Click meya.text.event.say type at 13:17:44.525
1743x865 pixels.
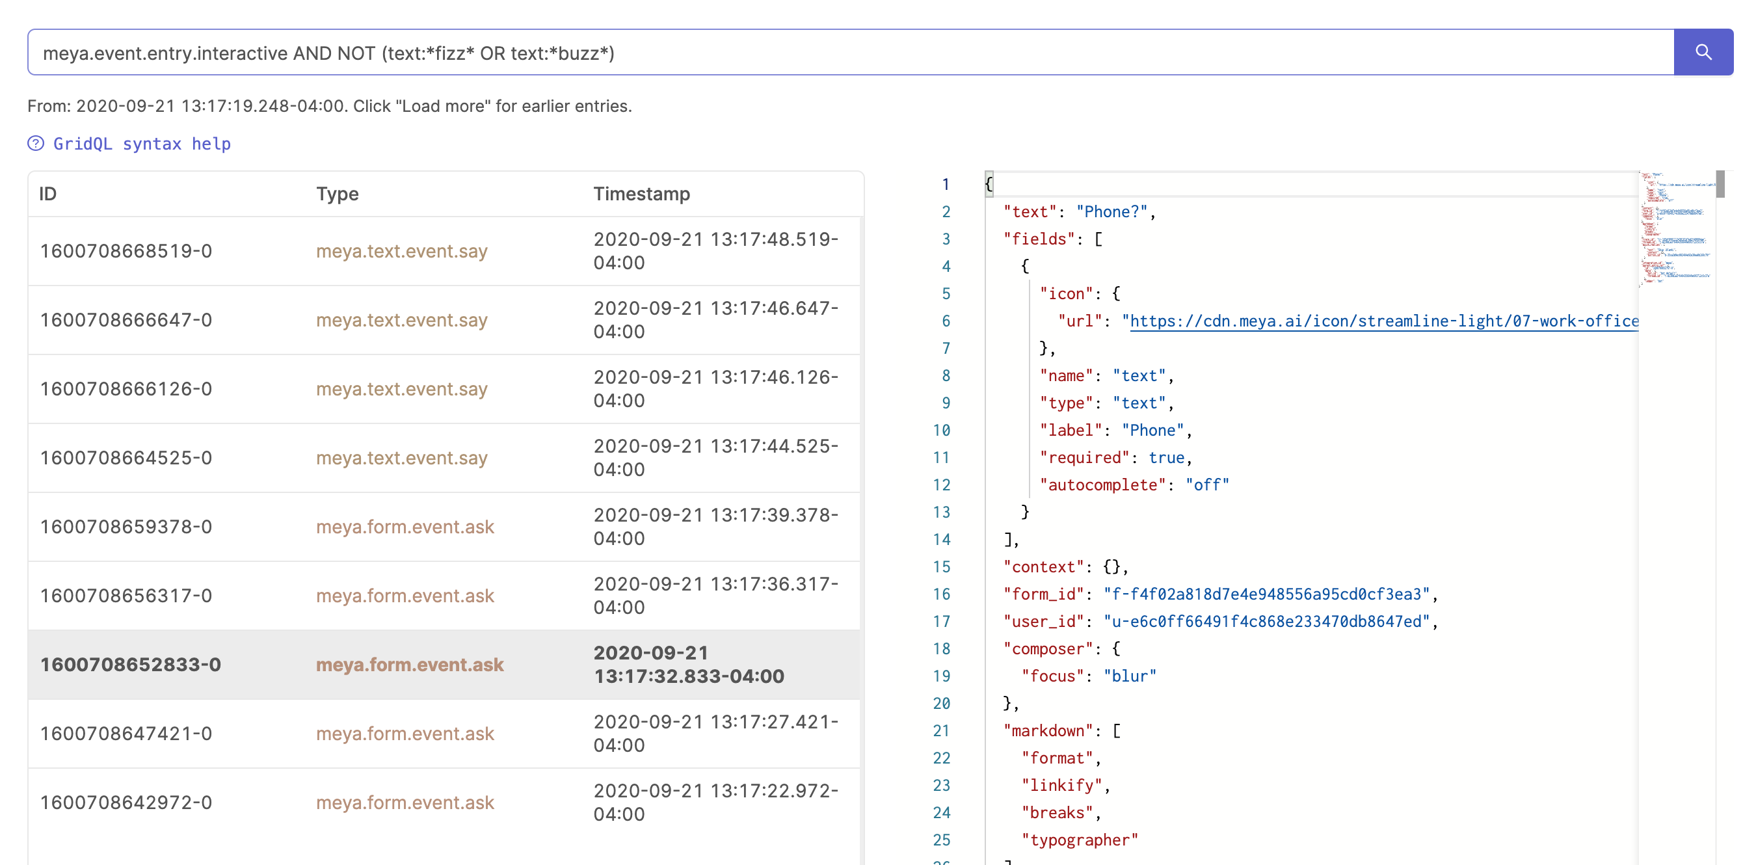coord(401,458)
